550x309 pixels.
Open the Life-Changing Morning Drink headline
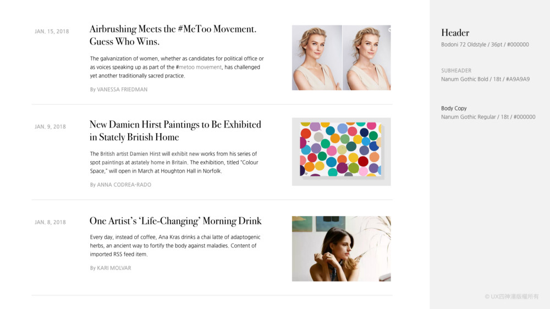tap(175, 221)
